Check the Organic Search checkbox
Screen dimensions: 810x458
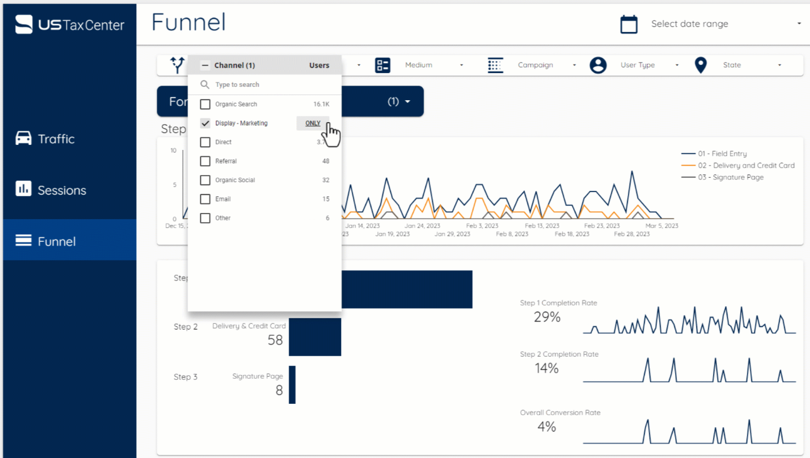(x=205, y=104)
